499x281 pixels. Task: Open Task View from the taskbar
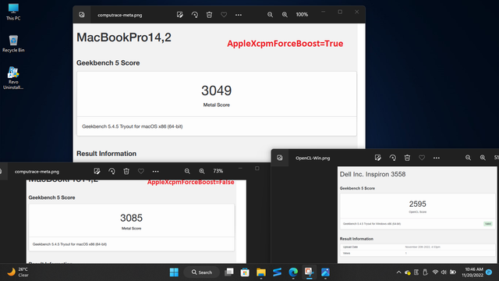point(228,272)
